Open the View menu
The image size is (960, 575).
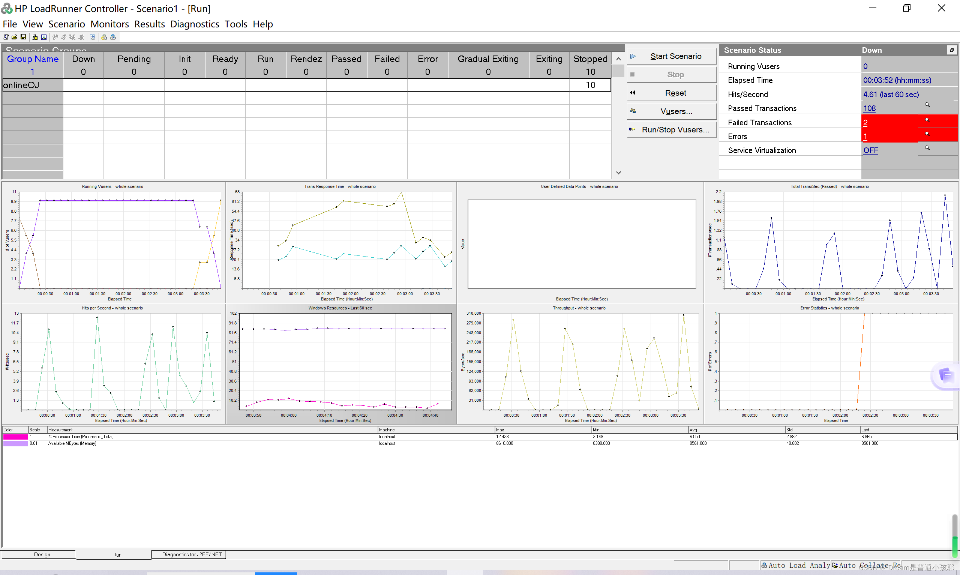click(33, 24)
